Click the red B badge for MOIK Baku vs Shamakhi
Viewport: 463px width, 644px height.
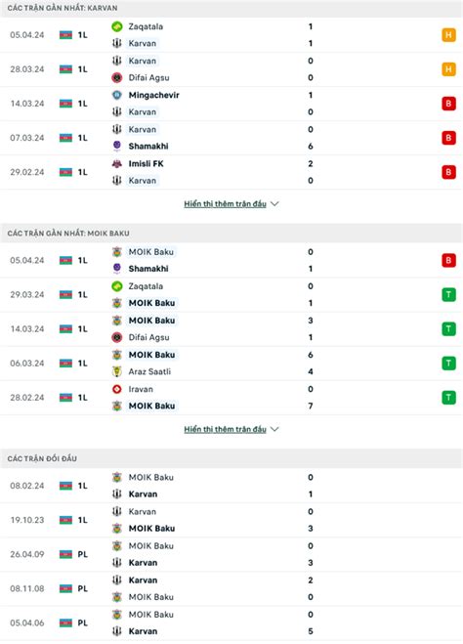pyautogui.click(x=448, y=260)
